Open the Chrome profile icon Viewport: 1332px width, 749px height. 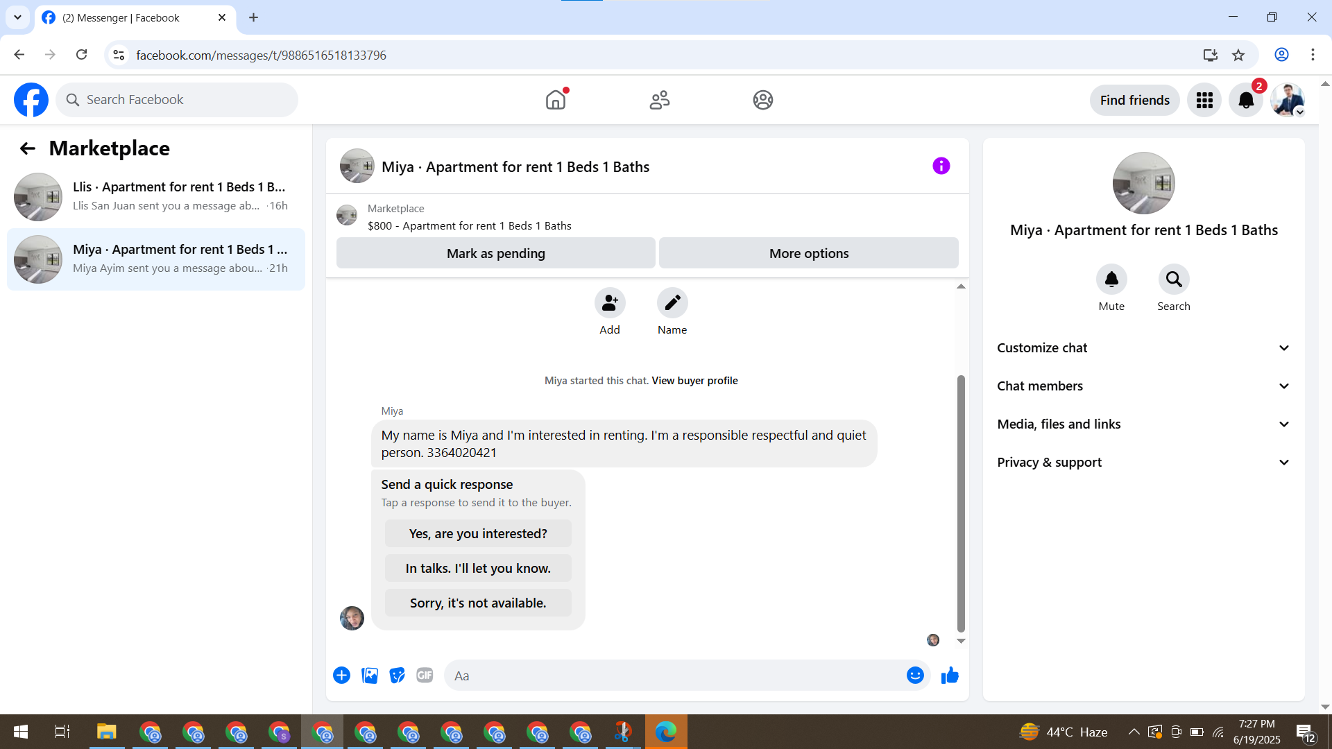coord(1281,55)
